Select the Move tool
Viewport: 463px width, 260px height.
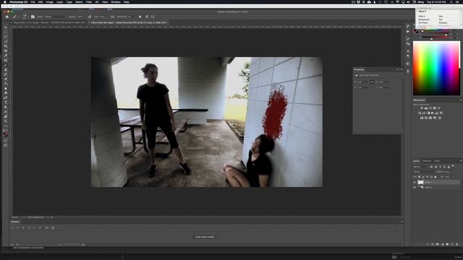[x=6, y=27]
